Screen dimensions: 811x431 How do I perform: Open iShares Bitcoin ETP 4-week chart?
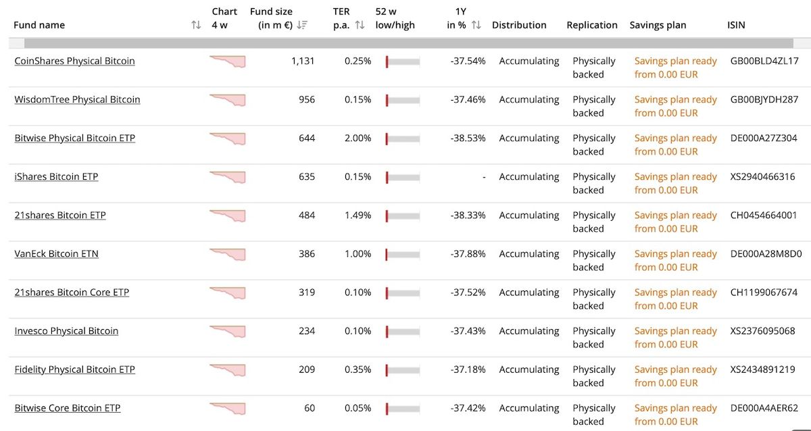[x=228, y=177]
